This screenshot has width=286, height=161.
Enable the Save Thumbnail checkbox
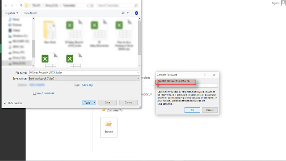pos(34,93)
